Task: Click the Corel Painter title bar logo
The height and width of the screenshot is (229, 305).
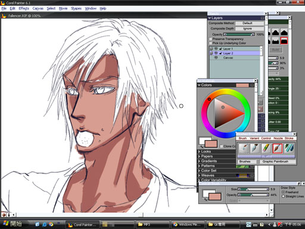Action: (3, 3)
